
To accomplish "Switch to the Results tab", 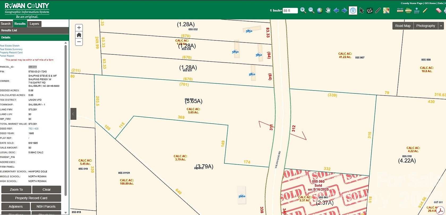I will point(20,24).
